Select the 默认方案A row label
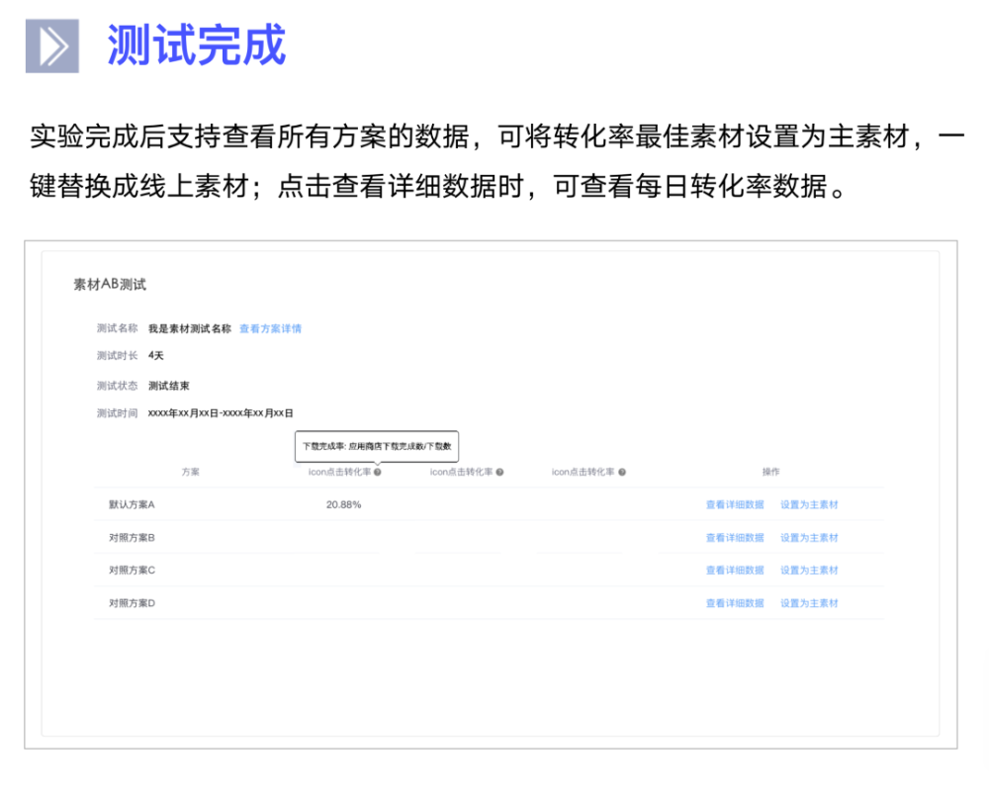 (x=132, y=504)
